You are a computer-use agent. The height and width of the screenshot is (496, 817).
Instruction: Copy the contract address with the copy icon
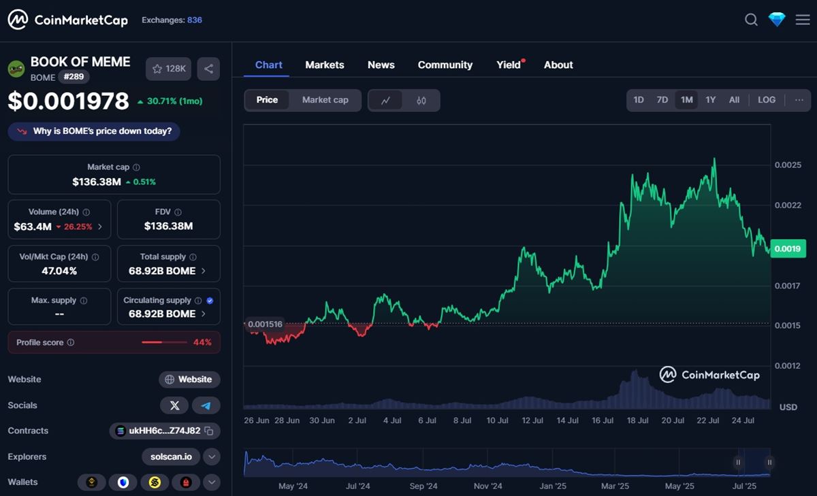[209, 431]
